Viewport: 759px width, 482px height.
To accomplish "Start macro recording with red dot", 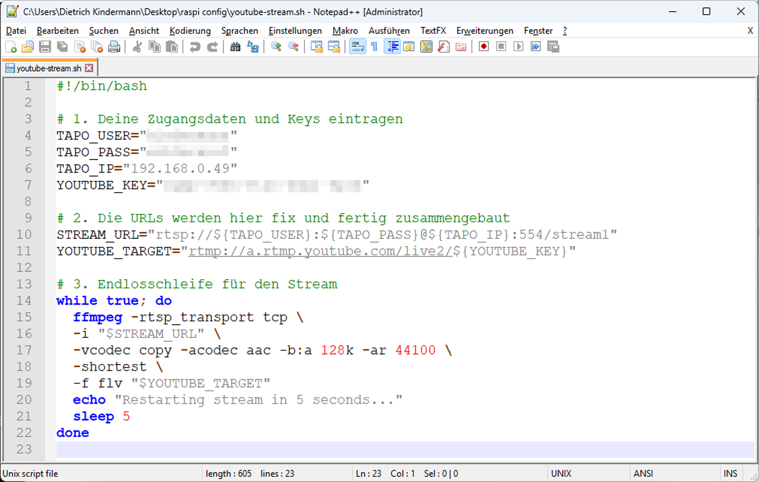I will (x=484, y=47).
